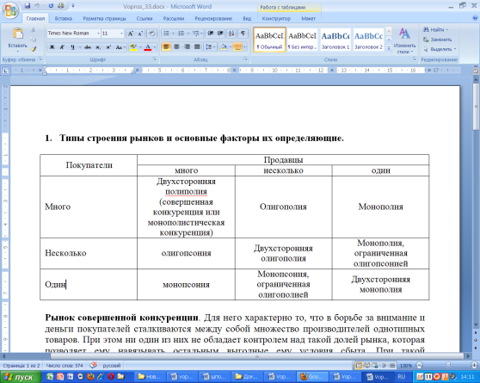
Task: Open the font size 11 dropdown
Action: point(121,33)
